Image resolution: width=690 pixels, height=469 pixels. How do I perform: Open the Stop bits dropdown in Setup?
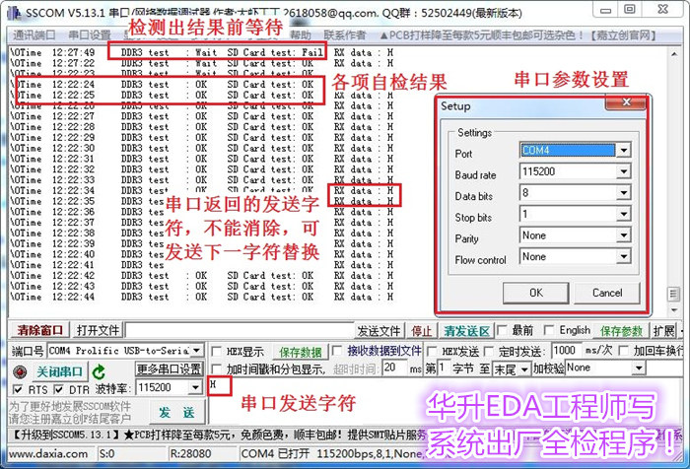624,214
